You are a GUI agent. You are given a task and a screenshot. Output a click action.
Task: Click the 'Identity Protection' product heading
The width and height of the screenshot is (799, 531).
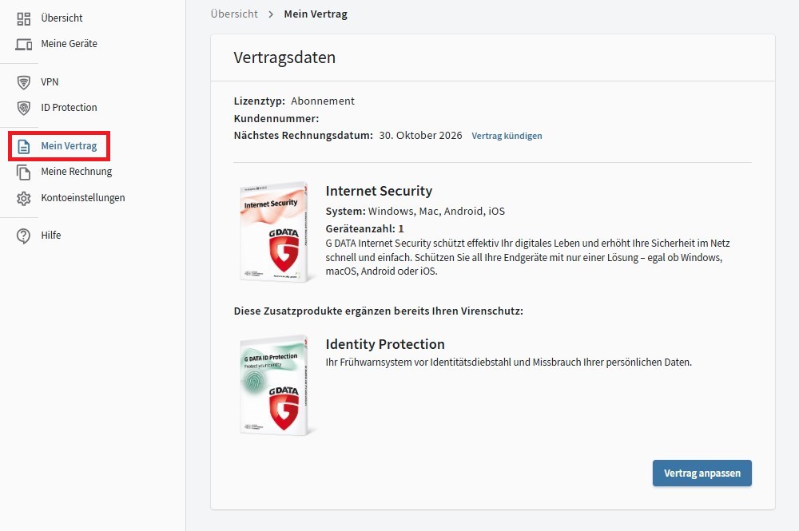[x=385, y=344]
